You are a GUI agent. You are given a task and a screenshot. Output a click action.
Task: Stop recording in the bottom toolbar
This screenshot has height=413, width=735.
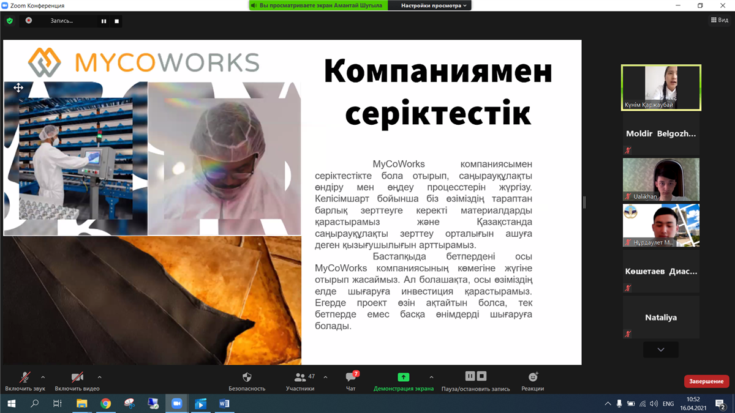click(x=482, y=376)
